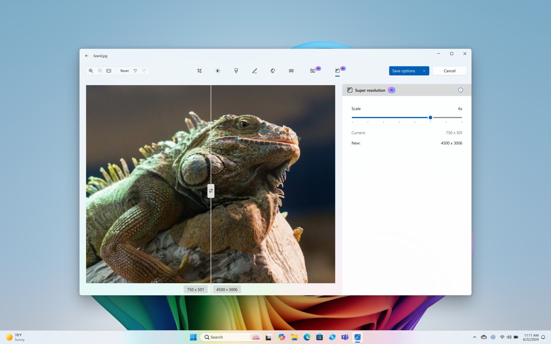Image resolution: width=551 pixels, height=344 pixels.
Task: Click the Super resolution info button
Action: 461,90
